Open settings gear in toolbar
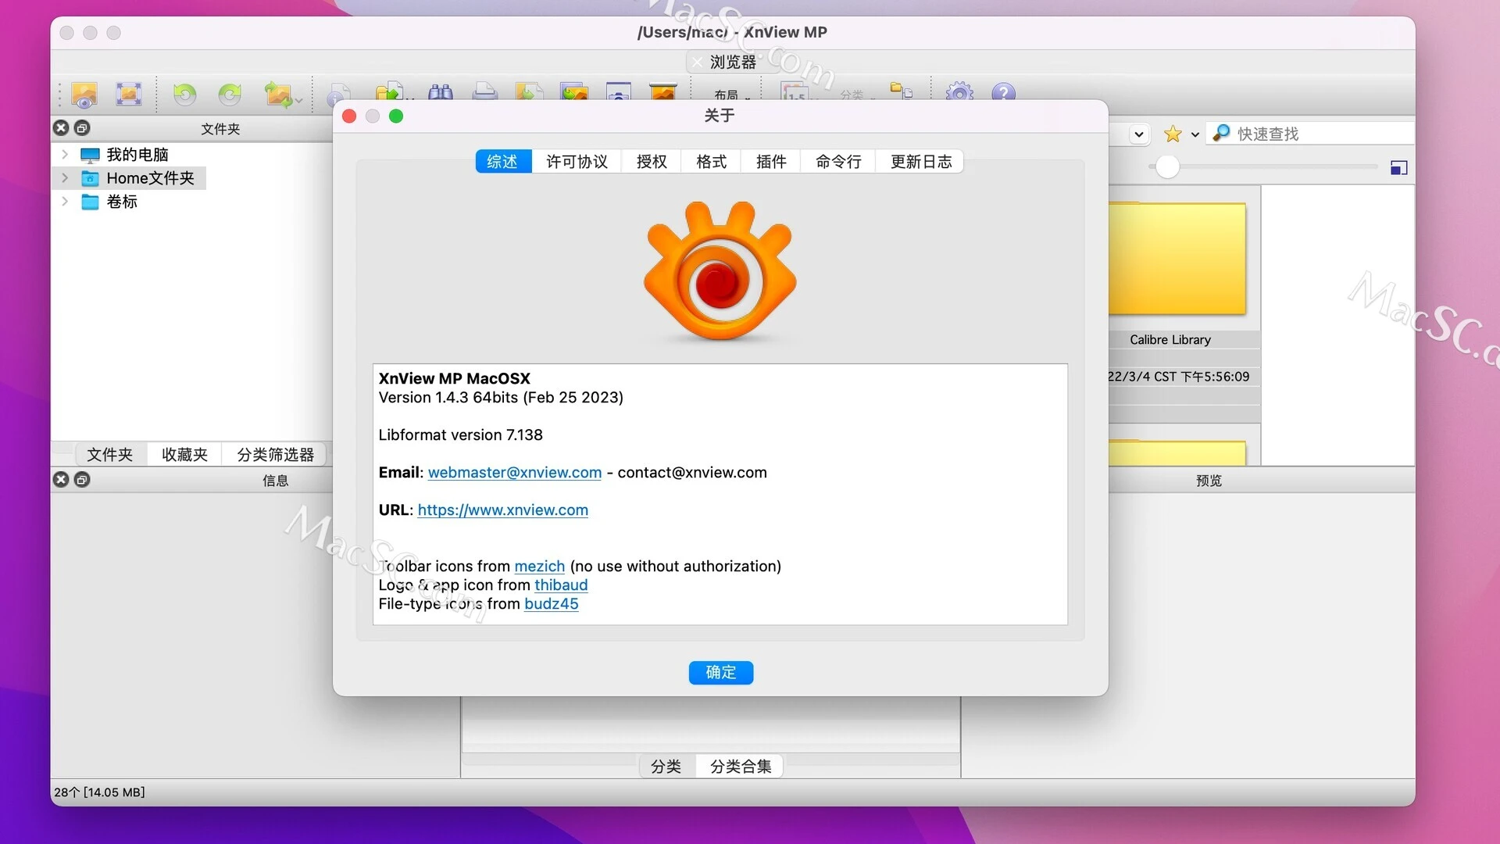This screenshot has width=1500, height=844. coord(959,92)
